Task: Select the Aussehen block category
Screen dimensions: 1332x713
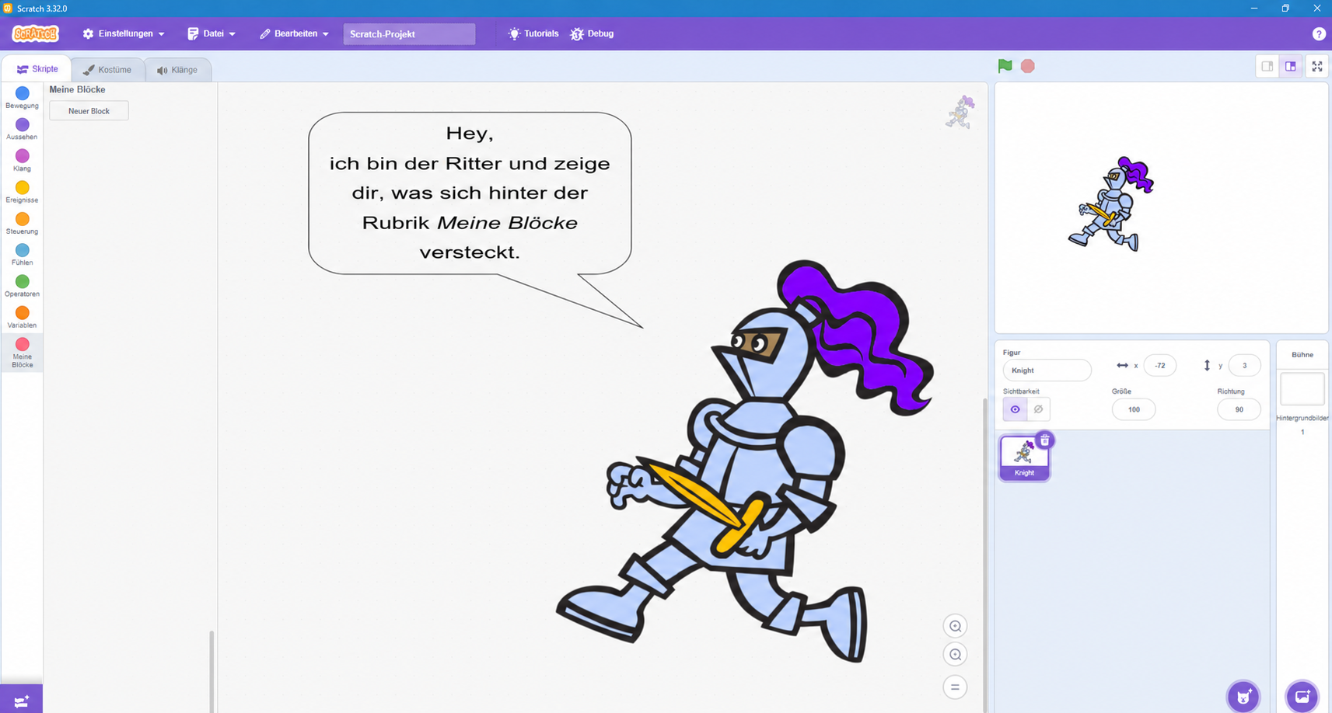Action: tap(22, 129)
